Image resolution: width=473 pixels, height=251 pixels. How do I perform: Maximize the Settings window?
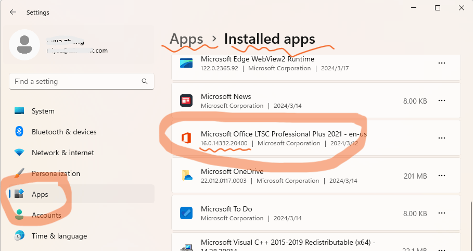coord(438,8)
